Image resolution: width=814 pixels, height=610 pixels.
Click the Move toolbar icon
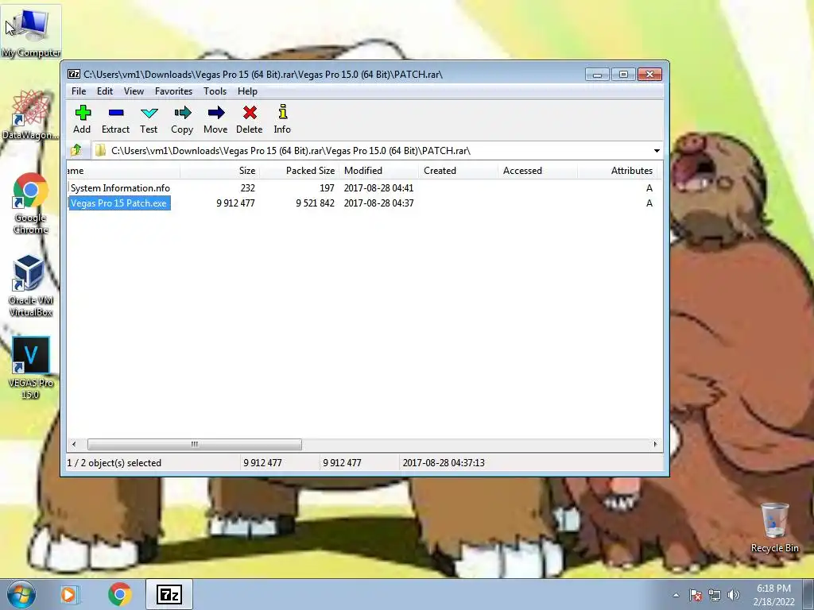[x=215, y=119]
